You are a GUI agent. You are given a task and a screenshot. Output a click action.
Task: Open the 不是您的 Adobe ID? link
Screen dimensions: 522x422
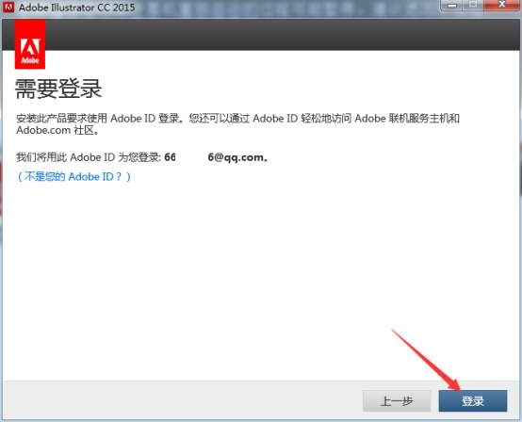[73, 176]
